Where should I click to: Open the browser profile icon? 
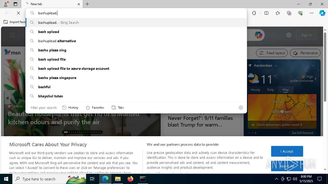click(6, 4)
